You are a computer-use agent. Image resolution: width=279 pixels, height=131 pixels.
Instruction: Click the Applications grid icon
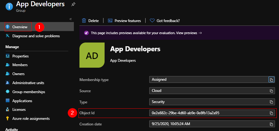click(x=7, y=101)
